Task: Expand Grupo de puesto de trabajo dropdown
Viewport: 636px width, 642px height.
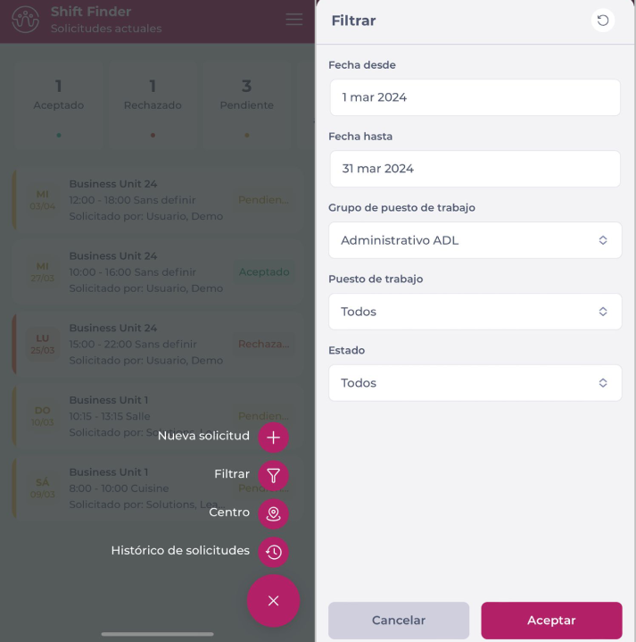Action: tap(475, 240)
